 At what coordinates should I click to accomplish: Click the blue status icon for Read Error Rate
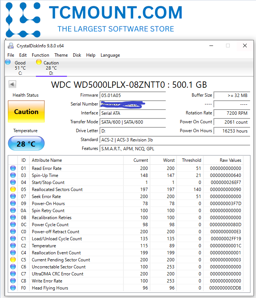13,168
